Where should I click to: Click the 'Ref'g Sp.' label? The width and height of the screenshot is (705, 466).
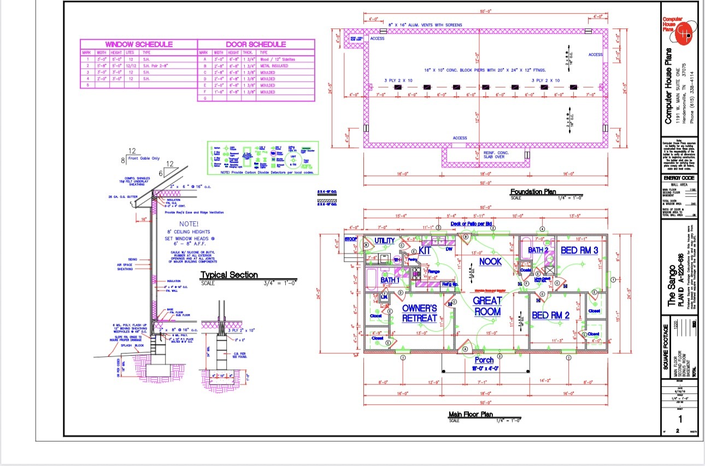click(449, 285)
